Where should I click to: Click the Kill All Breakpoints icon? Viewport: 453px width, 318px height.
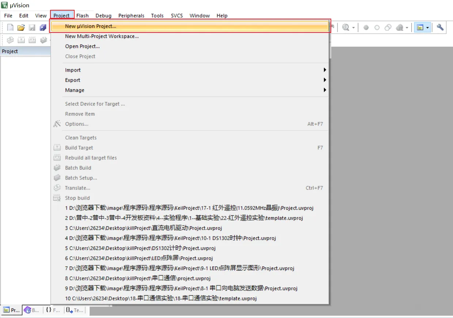400,27
